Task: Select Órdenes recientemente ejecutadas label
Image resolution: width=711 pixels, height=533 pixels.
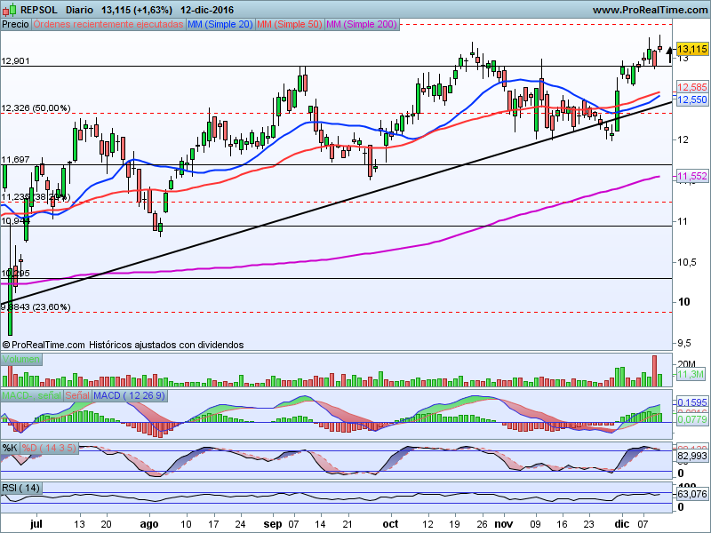Action: point(108,25)
